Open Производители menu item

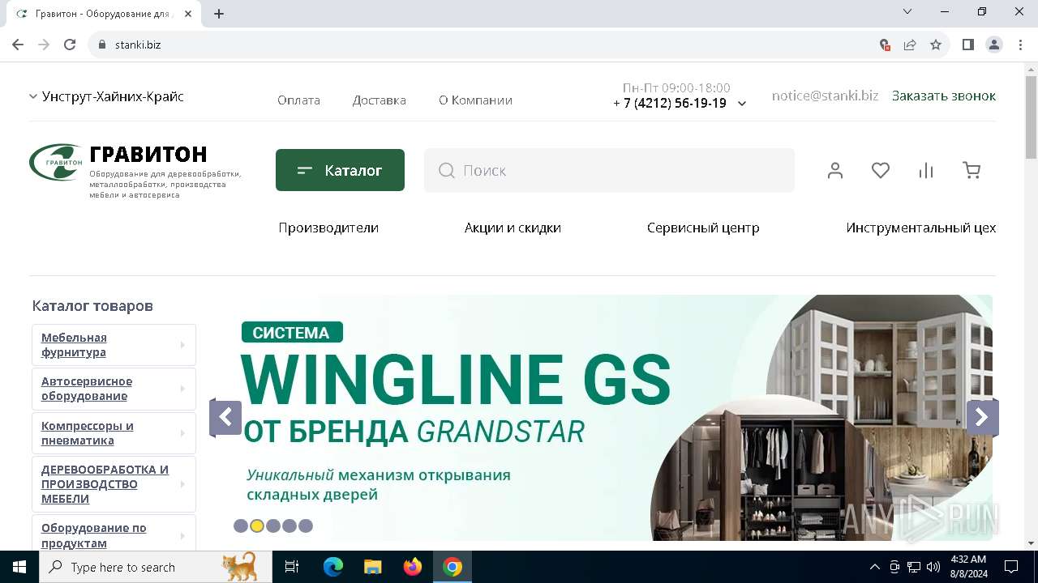328,228
